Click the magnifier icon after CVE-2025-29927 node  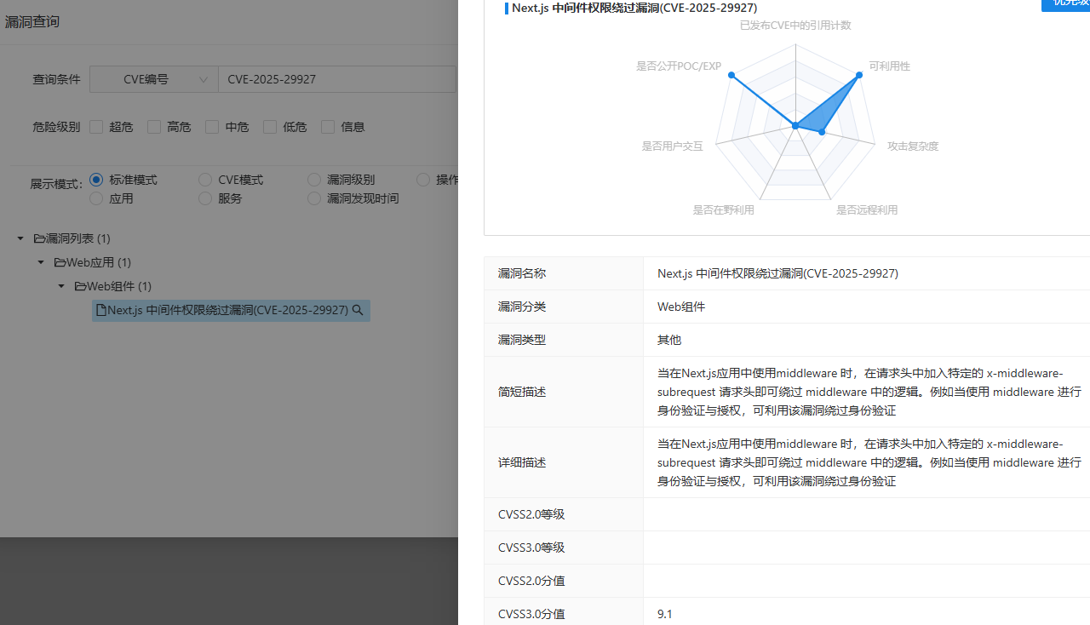pos(358,311)
